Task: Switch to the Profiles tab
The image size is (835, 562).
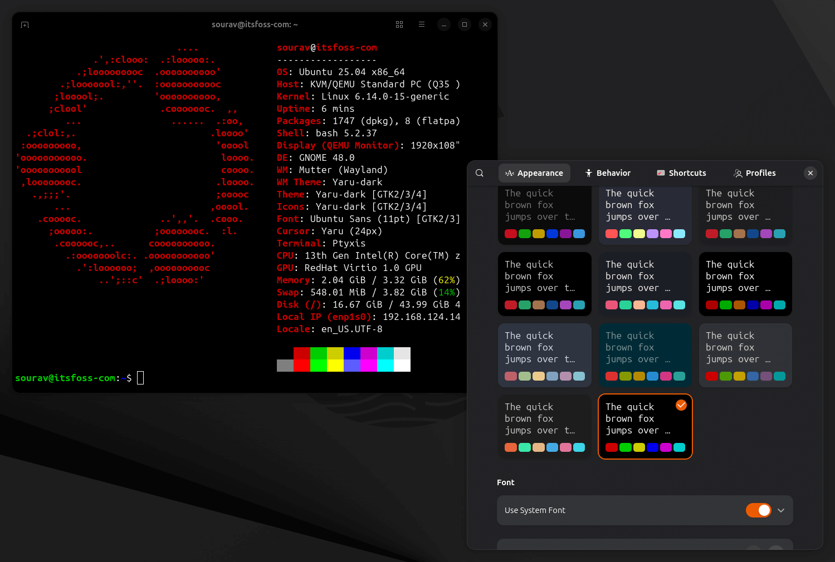Action: (x=755, y=173)
